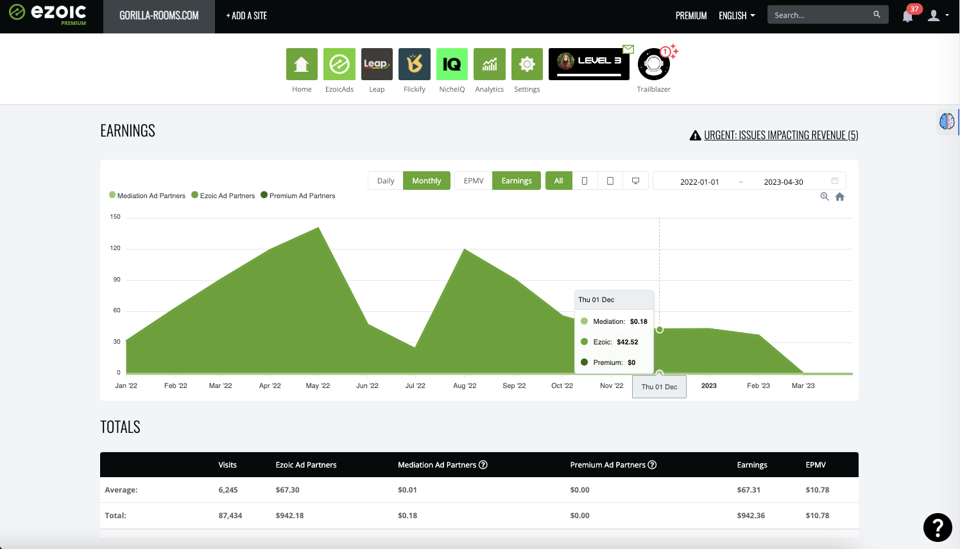Click + ADD A SITE
Image resolution: width=960 pixels, height=549 pixels.
pos(246,16)
